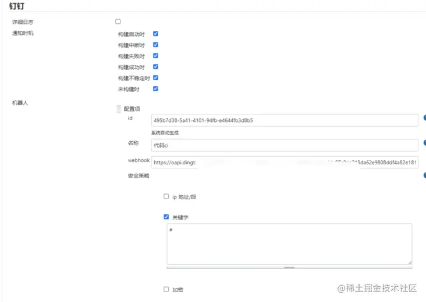Open help icon beside id field

[425, 118]
